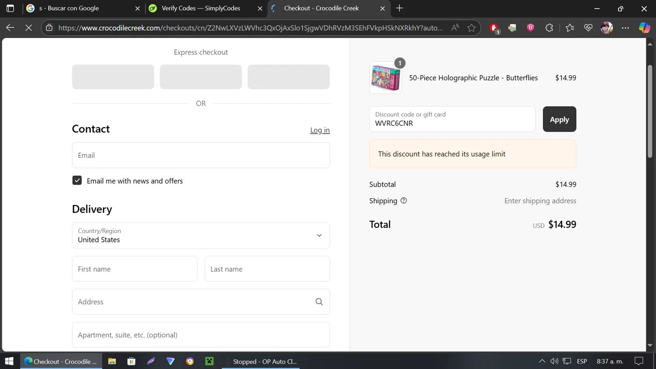The height and width of the screenshot is (369, 656).
Task: Open Settings and more menu
Action: point(625,28)
